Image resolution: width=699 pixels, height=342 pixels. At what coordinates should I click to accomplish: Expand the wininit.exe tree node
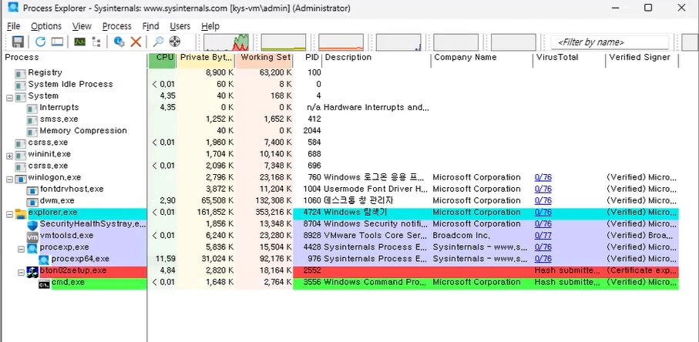[9, 156]
